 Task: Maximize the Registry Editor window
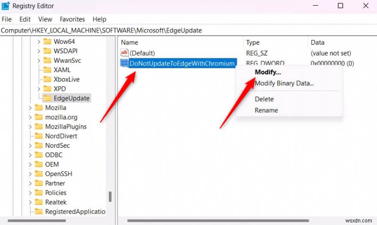(x=340, y=6)
